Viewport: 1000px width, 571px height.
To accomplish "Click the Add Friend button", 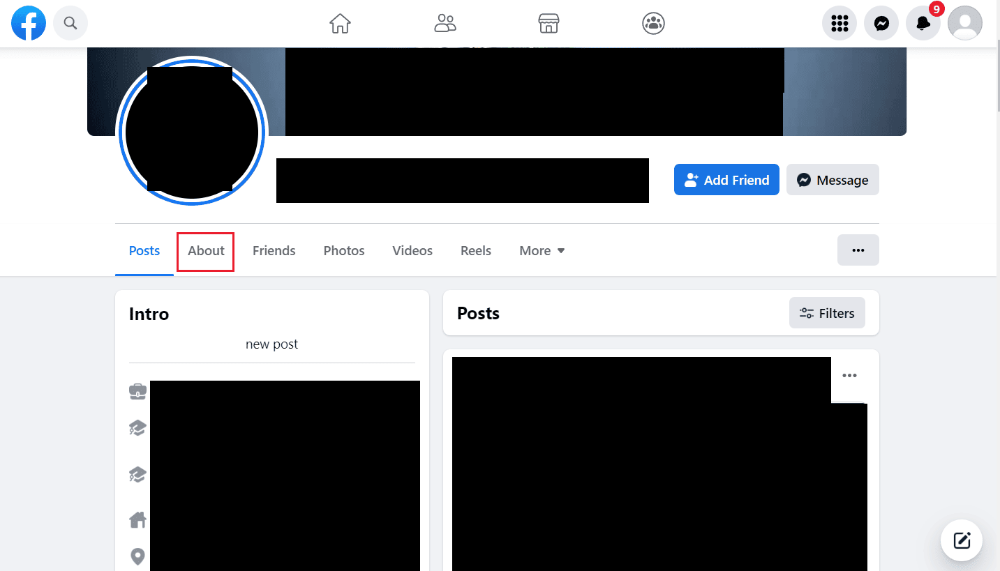I will (726, 180).
